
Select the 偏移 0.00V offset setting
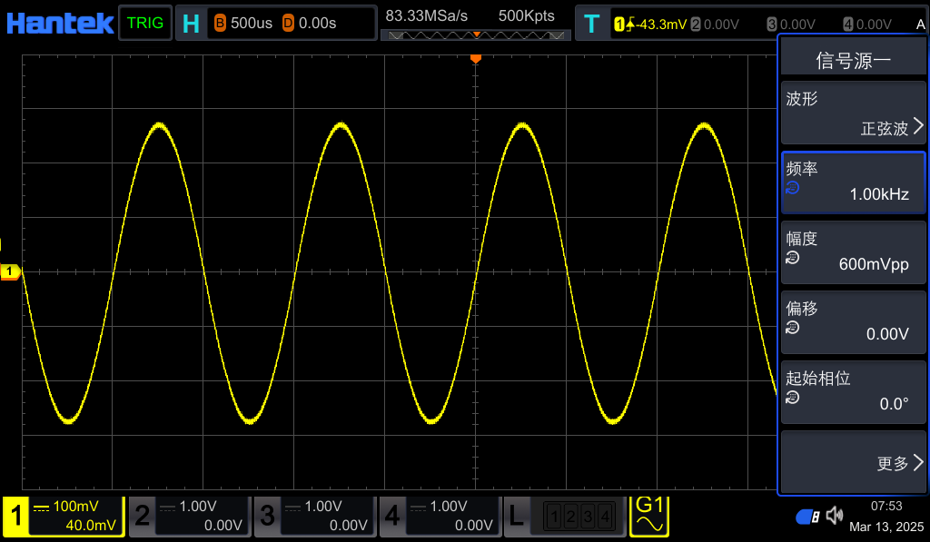[x=852, y=322]
